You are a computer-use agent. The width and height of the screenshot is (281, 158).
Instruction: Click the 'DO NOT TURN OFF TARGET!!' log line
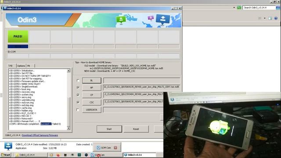(x=30, y=76)
